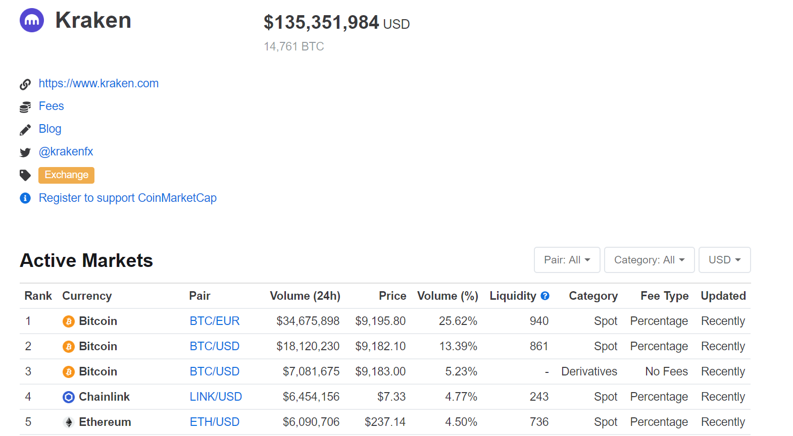Open the BTC/EUR pair link
The width and height of the screenshot is (793, 436).
(215, 321)
